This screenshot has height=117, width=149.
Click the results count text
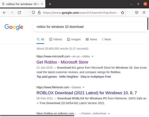coord(63,49)
